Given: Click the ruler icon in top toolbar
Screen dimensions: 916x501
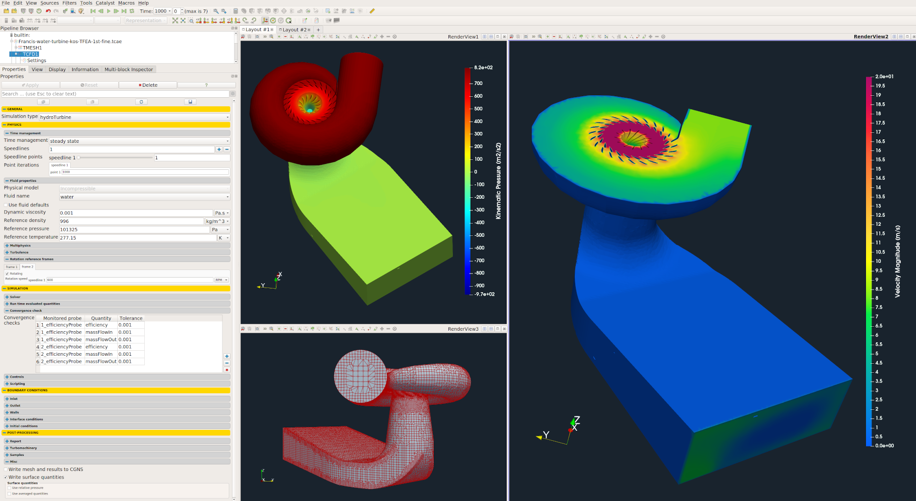Looking at the screenshot, I should 372,11.
